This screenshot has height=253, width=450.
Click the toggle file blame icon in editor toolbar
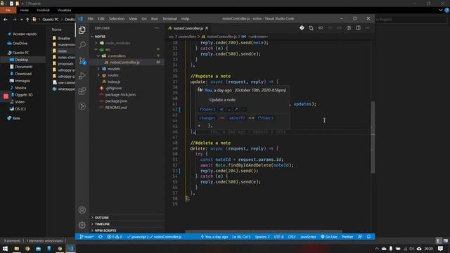321,28
